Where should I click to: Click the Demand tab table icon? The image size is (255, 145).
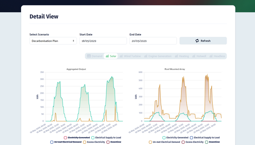(89, 56)
